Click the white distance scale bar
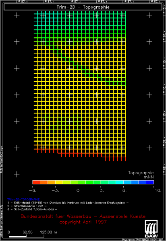The image size is (166, 241). pos(26,236)
